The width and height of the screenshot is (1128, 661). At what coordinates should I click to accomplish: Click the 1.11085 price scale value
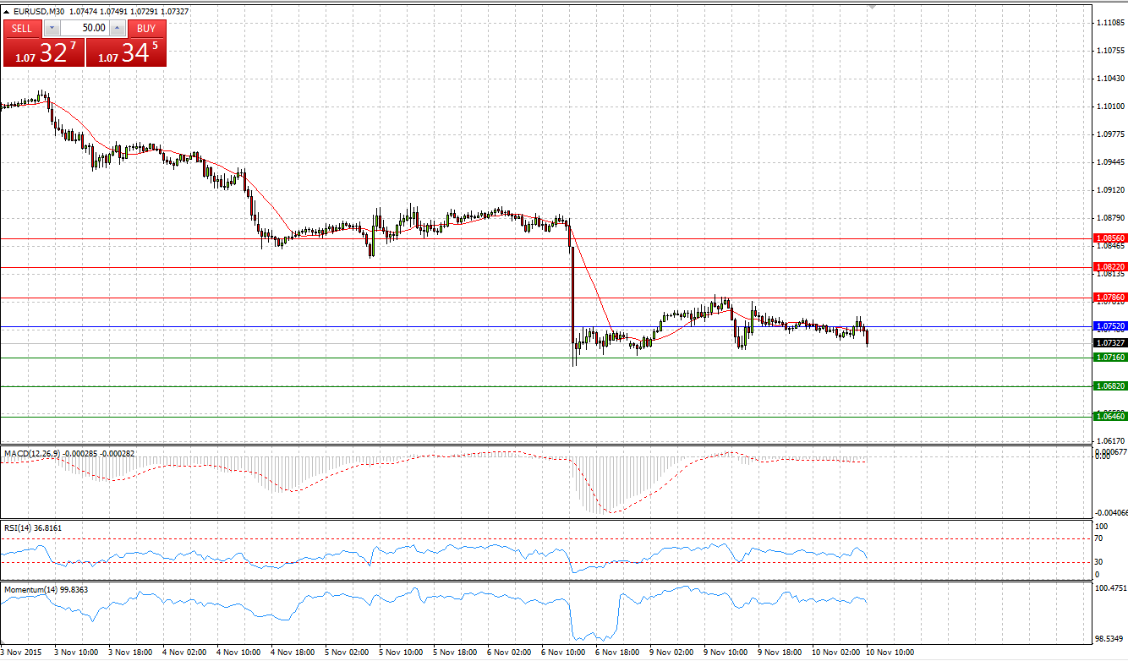click(1109, 23)
